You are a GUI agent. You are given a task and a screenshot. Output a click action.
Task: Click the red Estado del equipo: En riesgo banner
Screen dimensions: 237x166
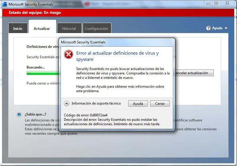[x=118, y=12]
